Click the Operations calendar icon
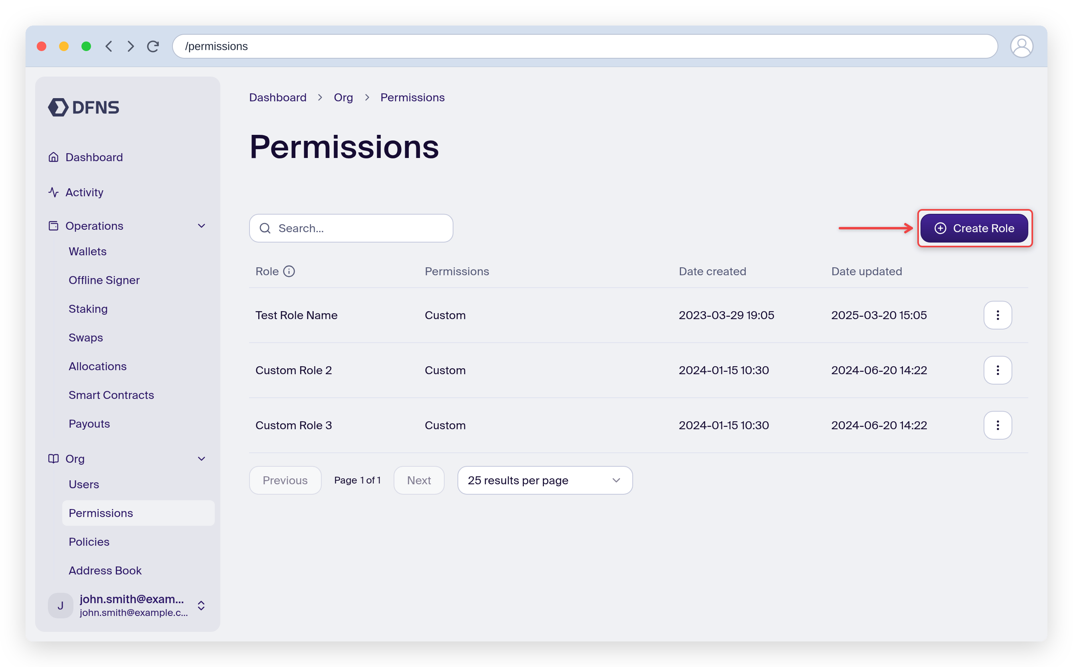Screen dimensions: 1073x667 click(x=53, y=226)
